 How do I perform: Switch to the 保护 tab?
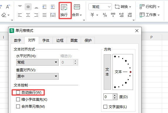88,41
